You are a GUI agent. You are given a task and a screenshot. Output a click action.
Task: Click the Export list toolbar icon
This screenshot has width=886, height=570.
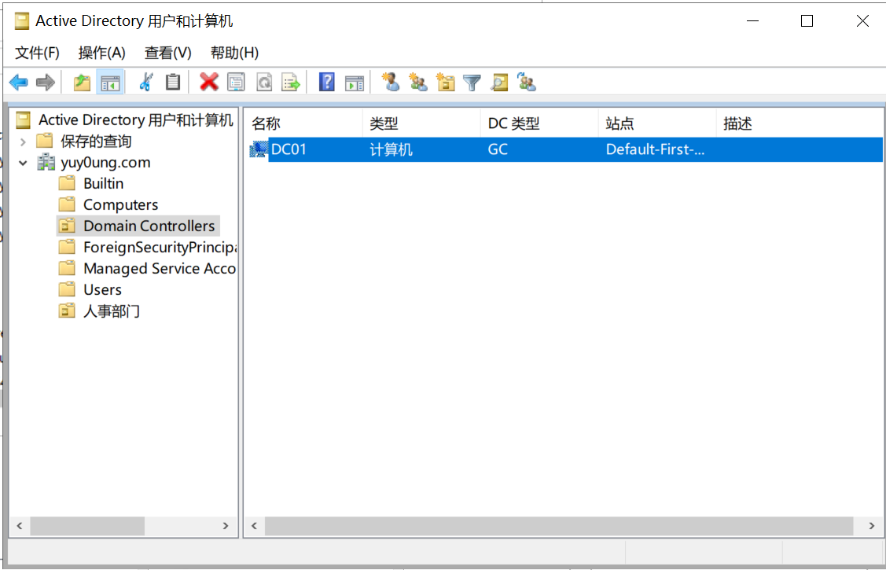[x=291, y=83]
